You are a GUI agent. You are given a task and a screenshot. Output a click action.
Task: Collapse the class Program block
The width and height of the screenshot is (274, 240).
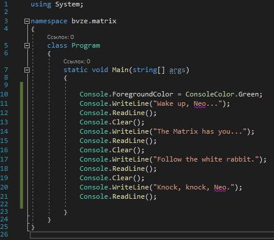[x=27, y=45]
